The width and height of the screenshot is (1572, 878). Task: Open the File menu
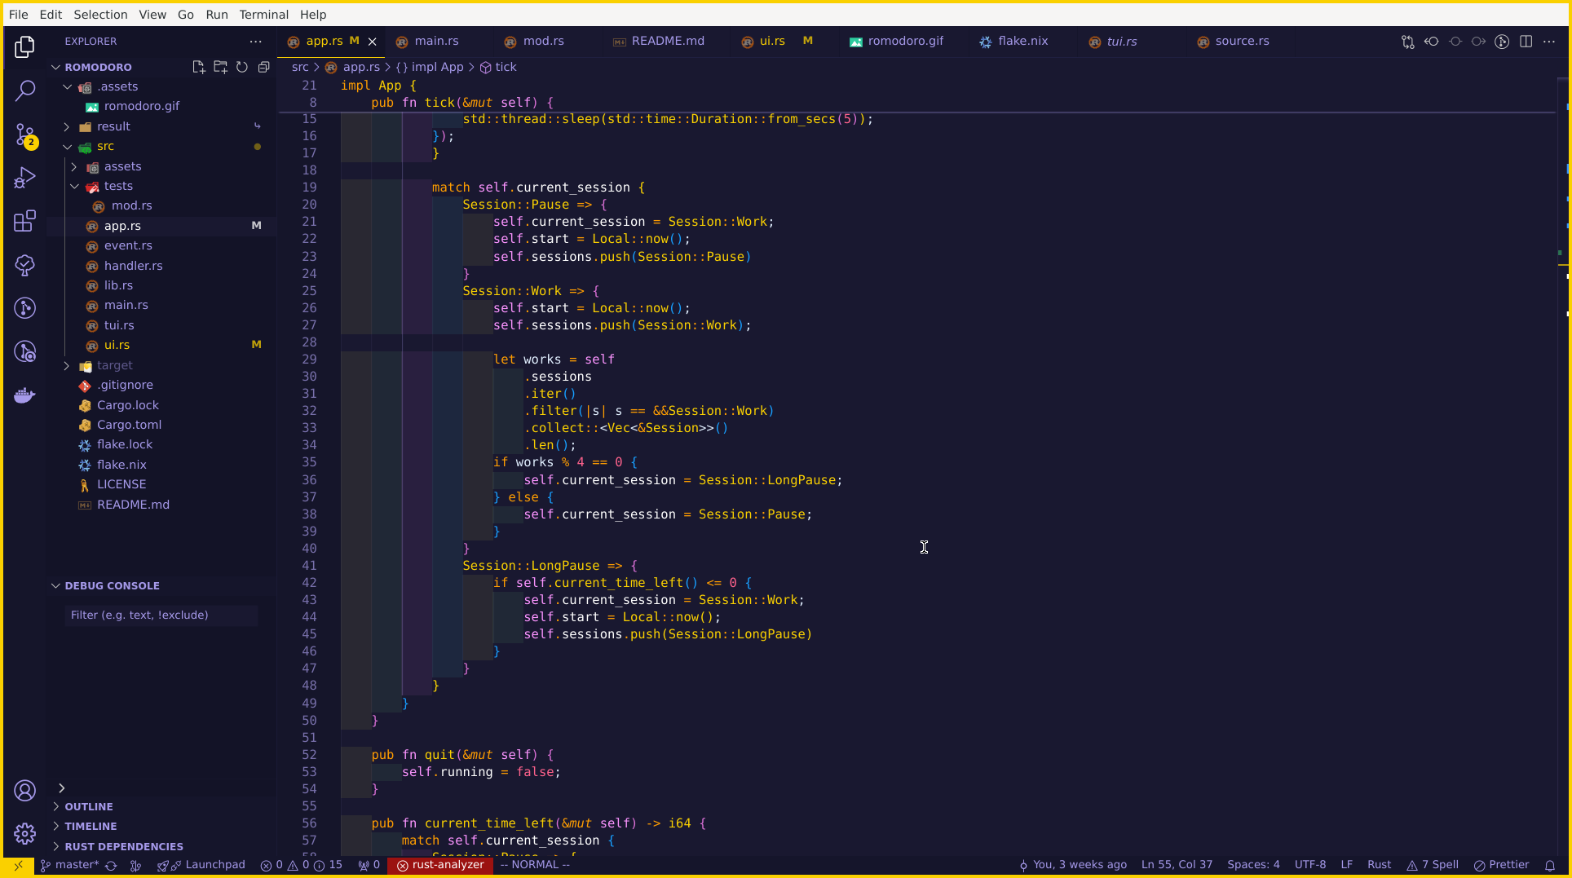tap(18, 15)
